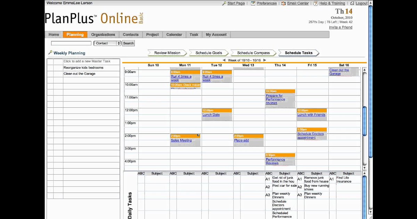Switch to the Calendar tab
The image size is (417, 219).
174,34
